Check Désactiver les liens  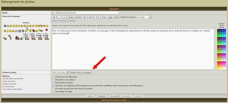(53, 83)
